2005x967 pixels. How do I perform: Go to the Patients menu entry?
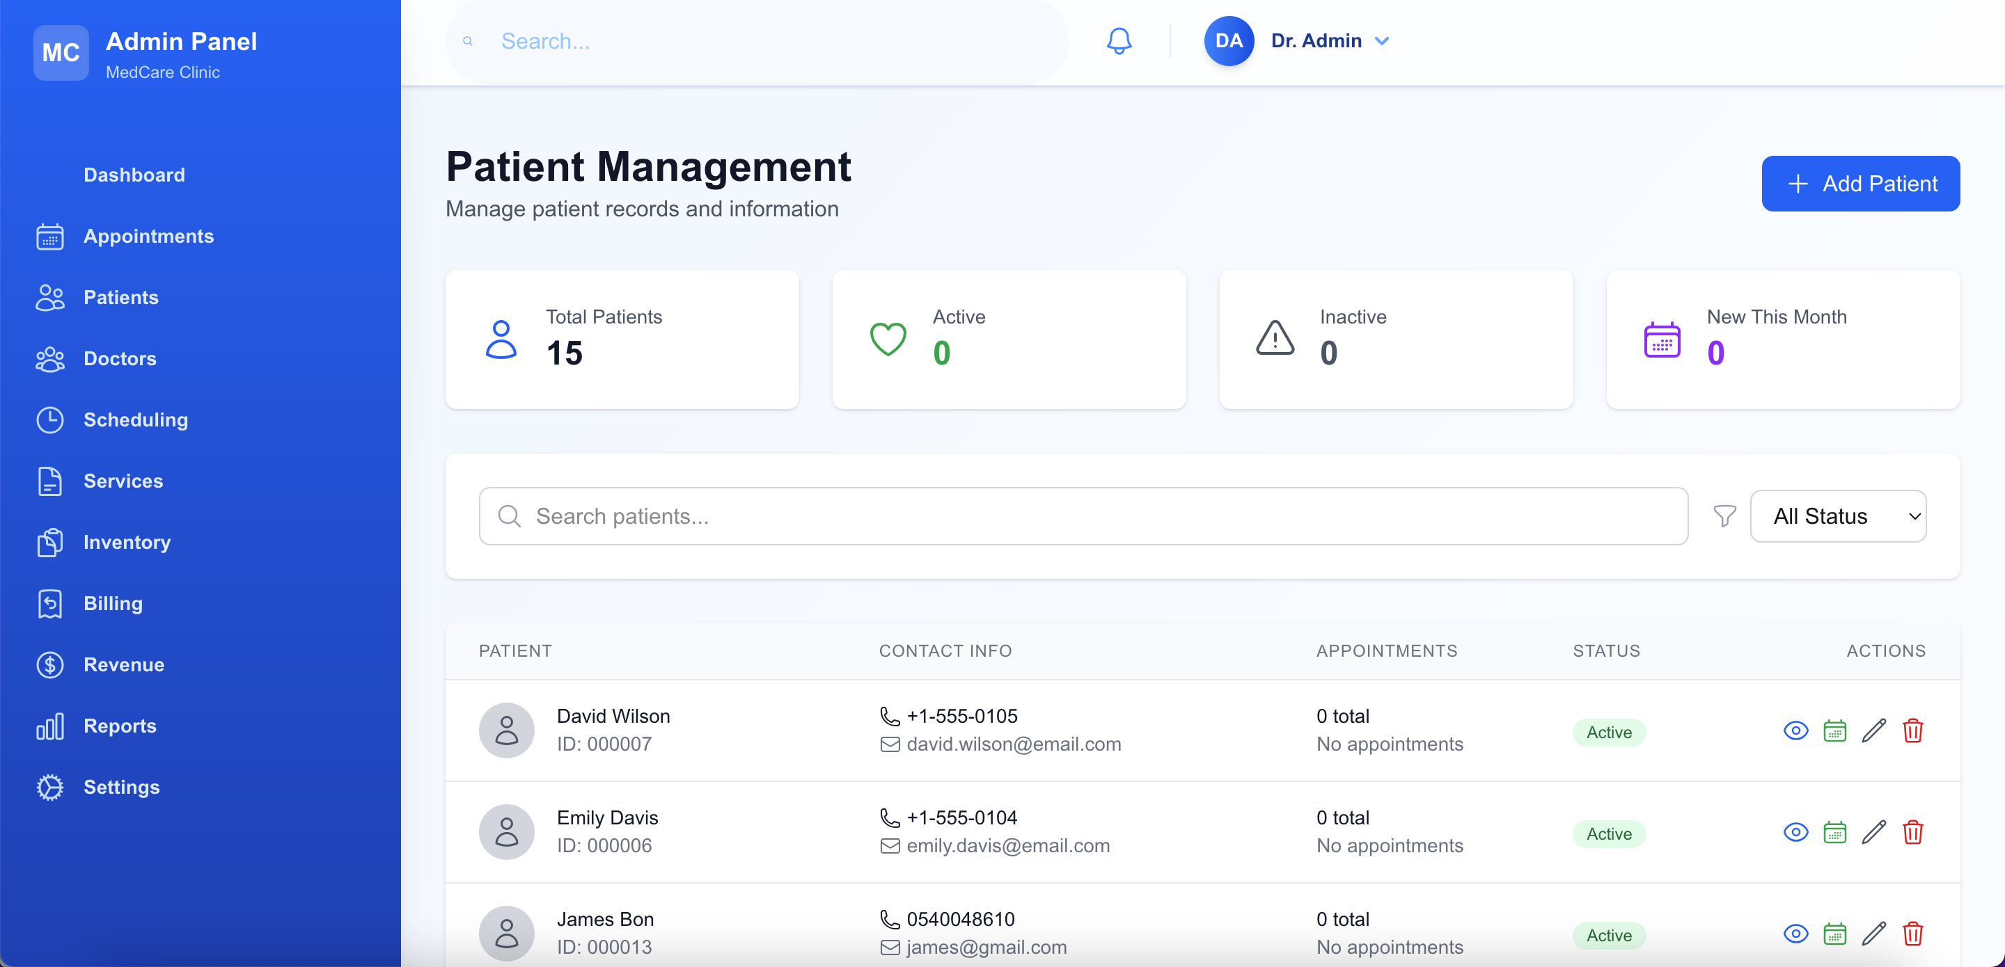[x=121, y=297]
